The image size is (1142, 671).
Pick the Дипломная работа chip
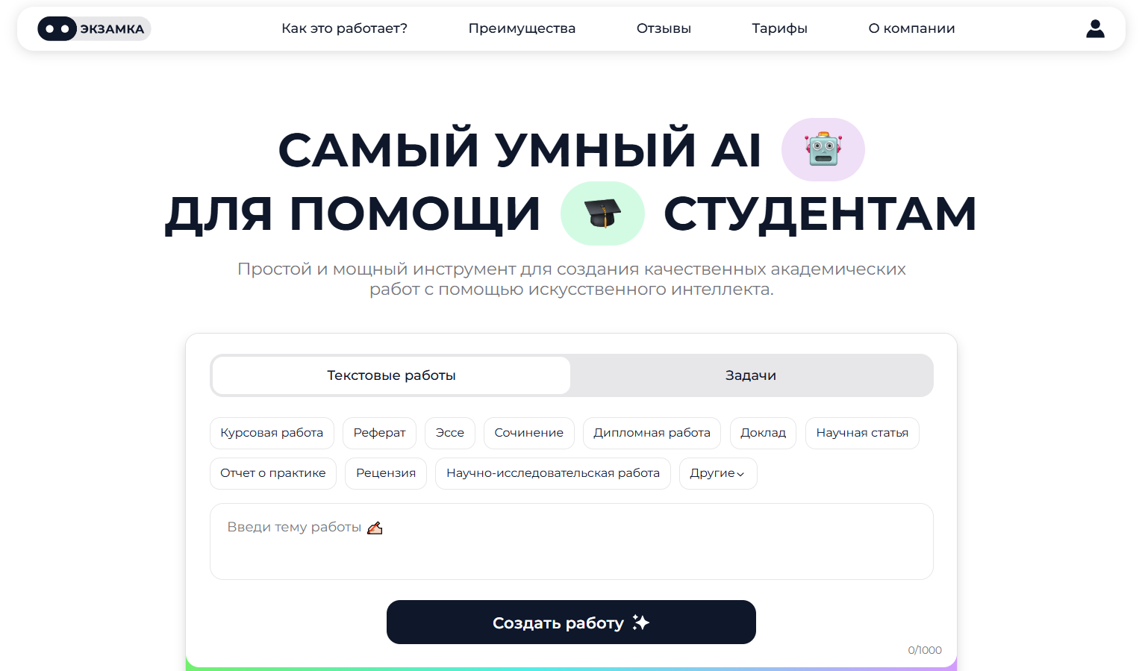tap(652, 433)
